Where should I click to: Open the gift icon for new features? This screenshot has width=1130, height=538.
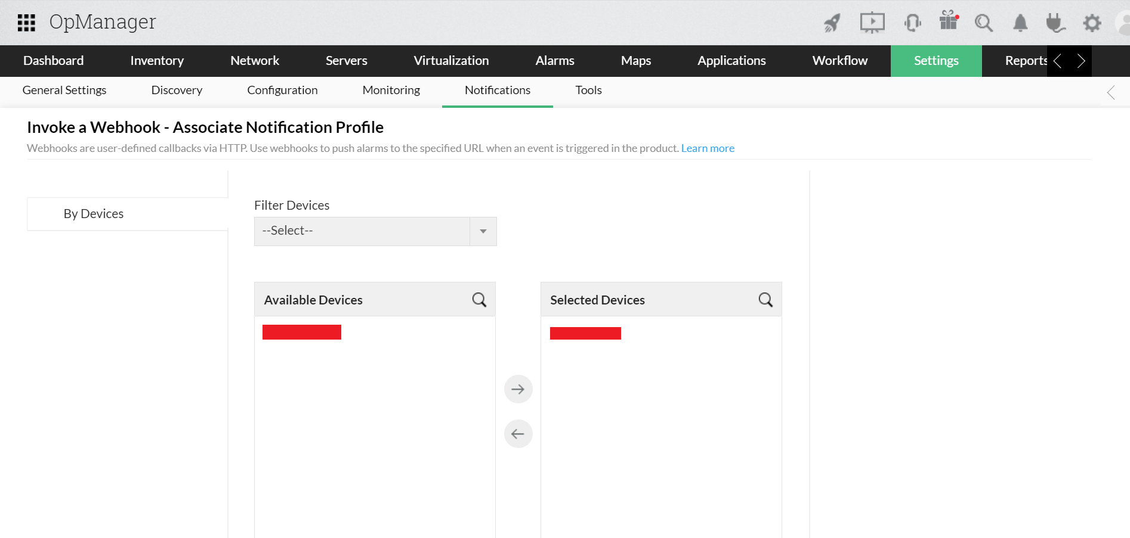click(948, 23)
